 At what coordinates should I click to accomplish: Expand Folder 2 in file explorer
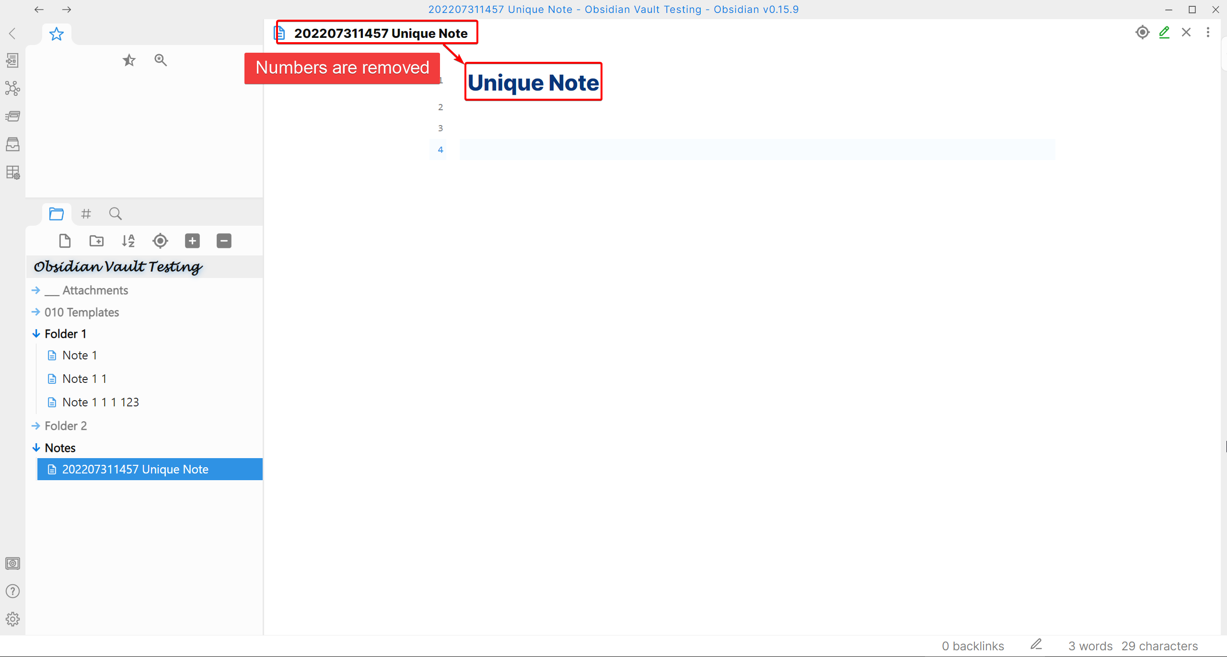tap(66, 426)
